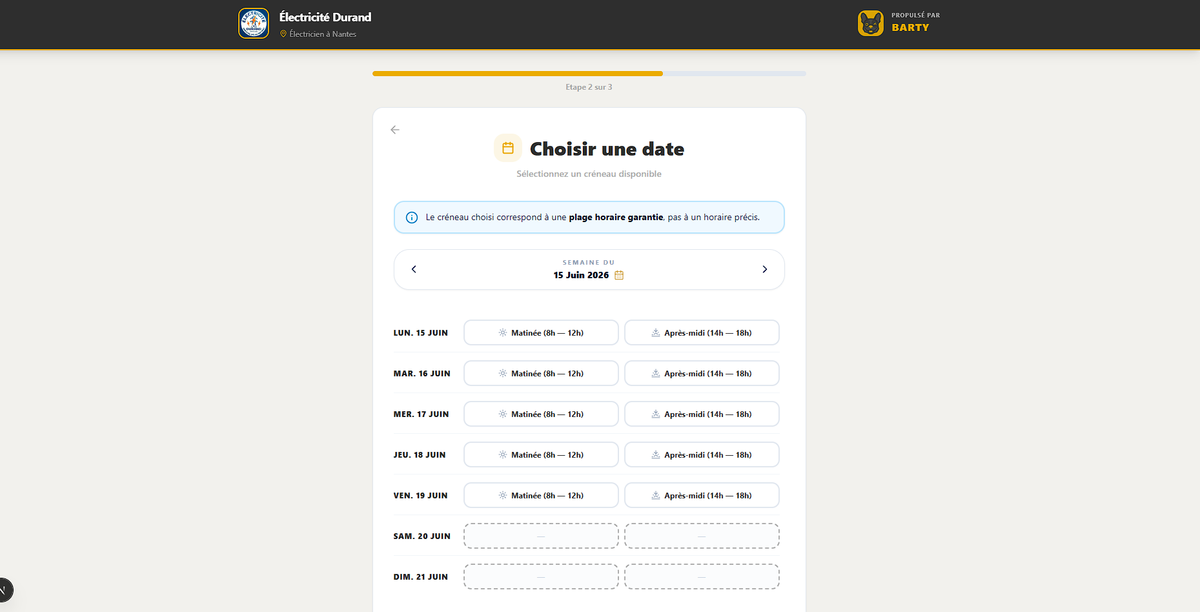Click the MER. 17 JUIN day label
The width and height of the screenshot is (1200, 612).
coord(422,414)
